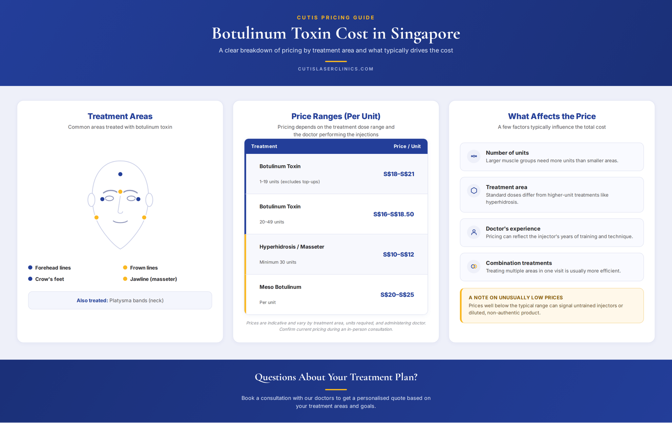Viewport: 672px width, 423px height.
Task: Click the CUTISLASERCLINICS.COM link
Action: [336, 69]
